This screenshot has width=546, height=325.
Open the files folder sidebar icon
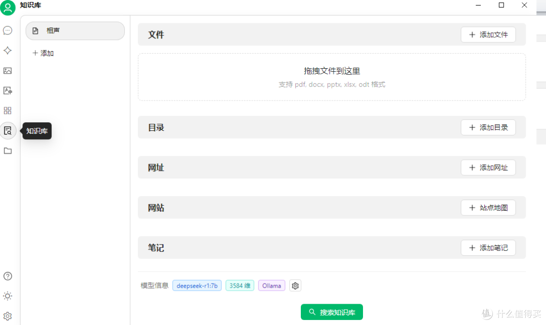[8, 151]
